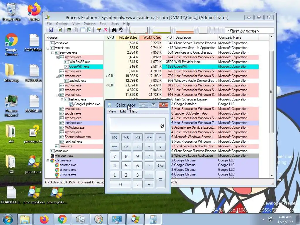This screenshot has width=300, height=225.
Task: Click the yellow commit history mini graph
Action: (x=162, y=30)
